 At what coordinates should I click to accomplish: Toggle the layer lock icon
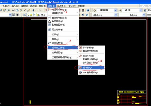pos(37,15)
